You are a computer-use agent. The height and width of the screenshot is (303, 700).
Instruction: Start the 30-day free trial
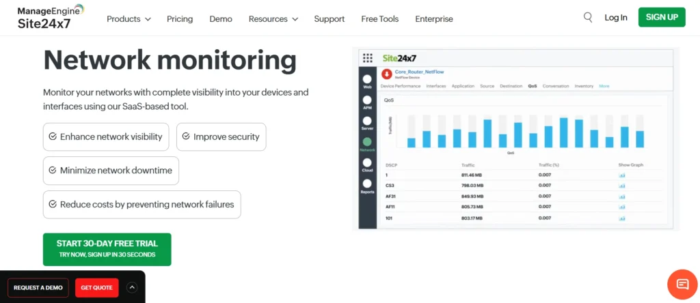click(107, 250)
